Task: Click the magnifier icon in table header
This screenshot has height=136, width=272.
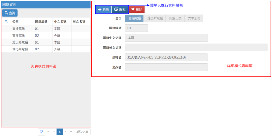Action: [6, 22]
